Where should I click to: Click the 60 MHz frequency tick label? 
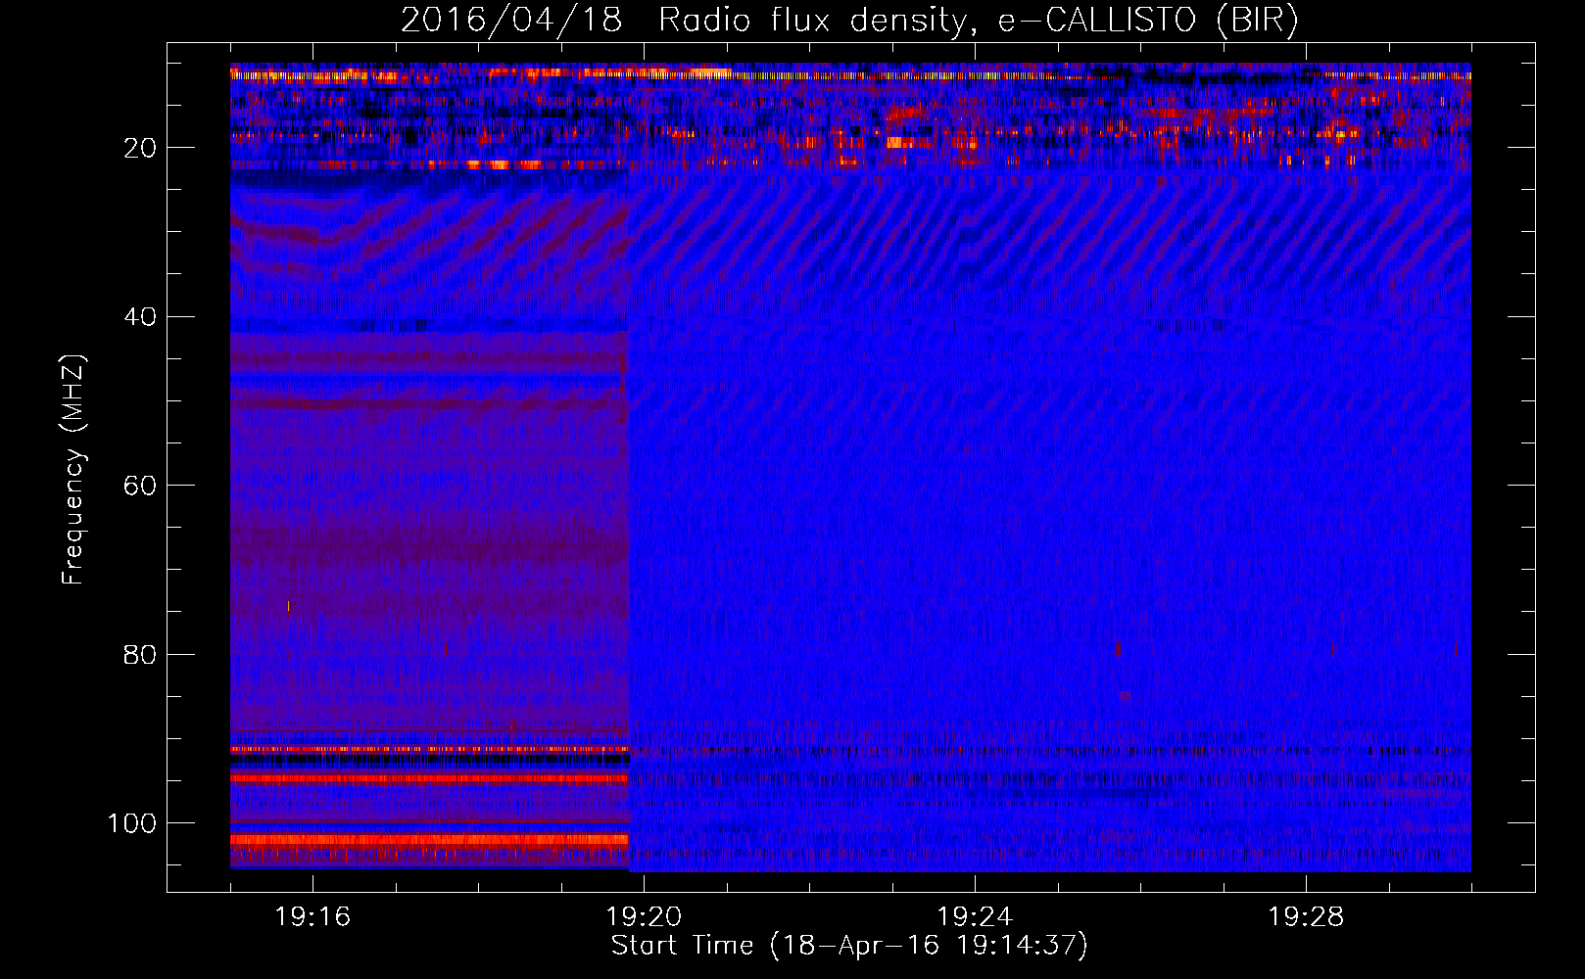point(140,486)
